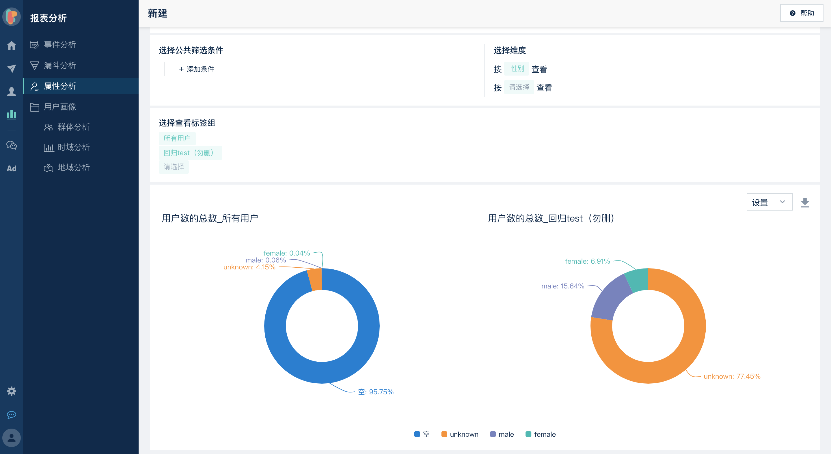The width and height of the screenshot is (831, 454).
Task: Click the home icon in the sidebar
Action: [x=12, y=46]
